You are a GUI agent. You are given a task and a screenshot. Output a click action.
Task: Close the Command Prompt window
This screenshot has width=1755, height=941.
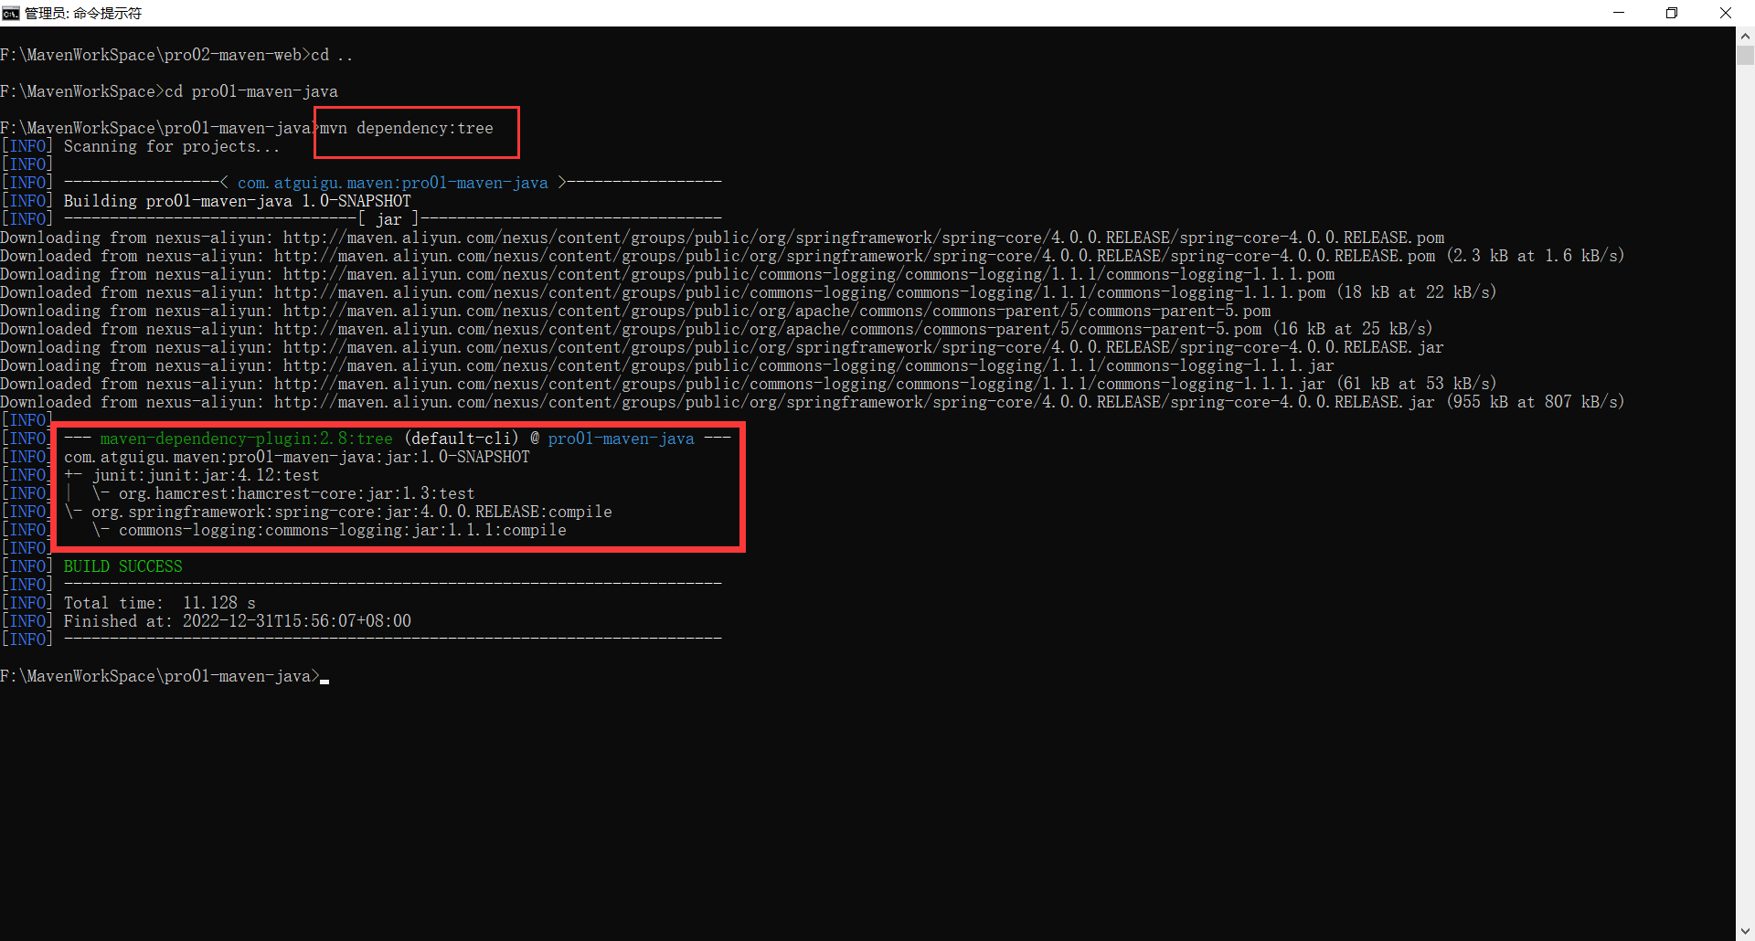point(1726,13)
